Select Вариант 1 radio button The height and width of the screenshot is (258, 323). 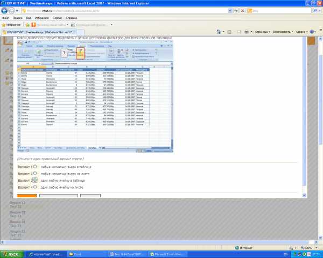coord(35,167)
